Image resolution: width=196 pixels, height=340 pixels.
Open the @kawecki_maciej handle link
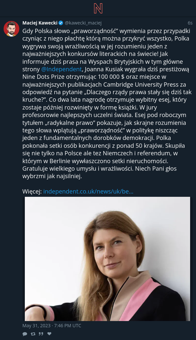[83, 23]
